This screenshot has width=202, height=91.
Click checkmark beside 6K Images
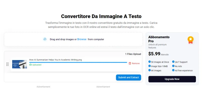click(149, 70)
